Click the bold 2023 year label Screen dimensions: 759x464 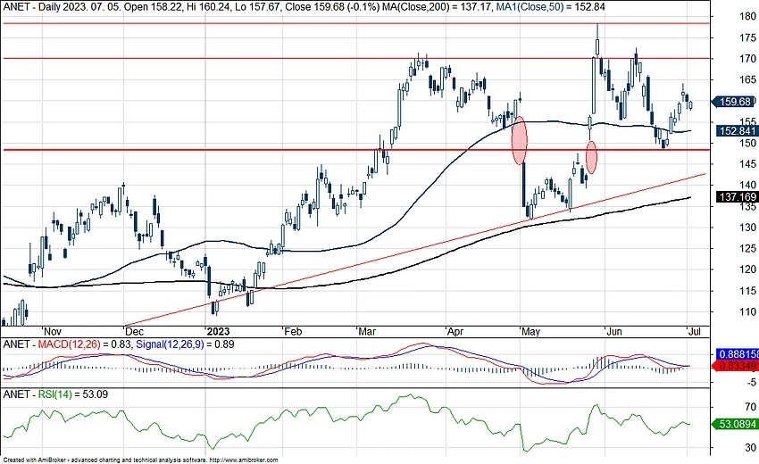coord(218,331)
